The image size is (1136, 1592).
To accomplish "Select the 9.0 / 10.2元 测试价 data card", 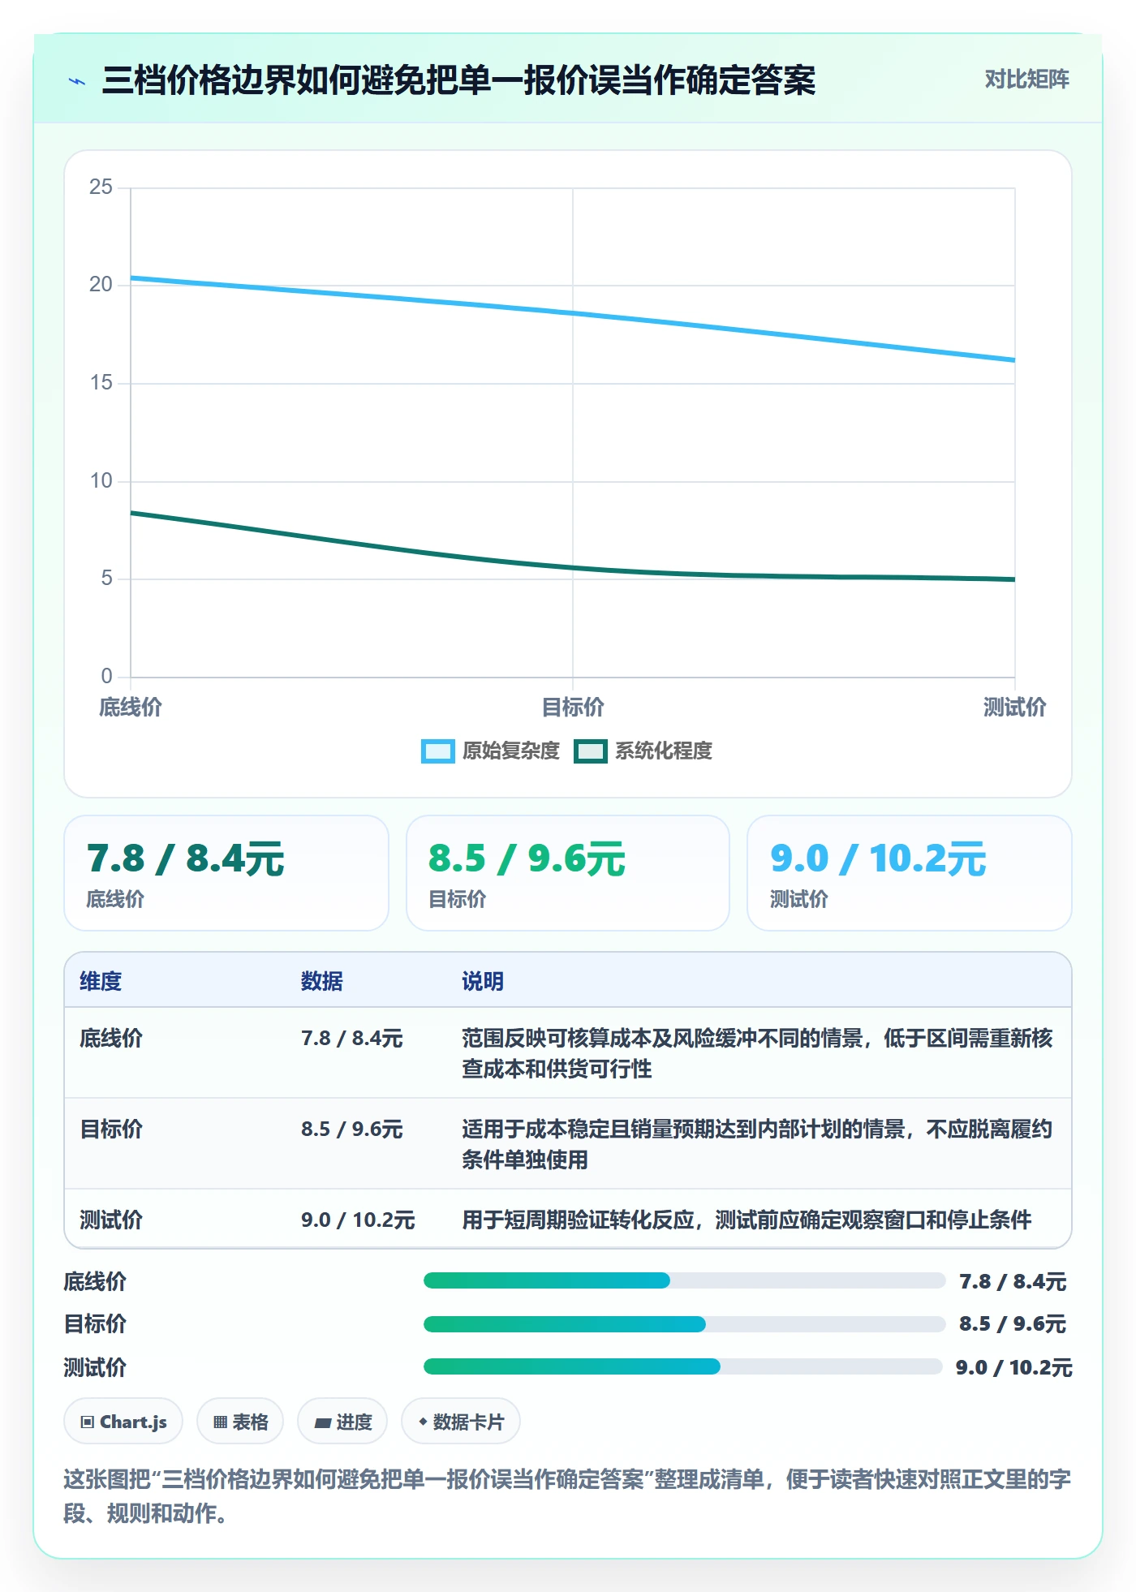I will (910, 873).
